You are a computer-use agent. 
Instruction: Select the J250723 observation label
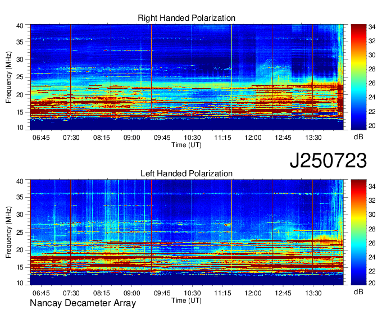(328, 161)
